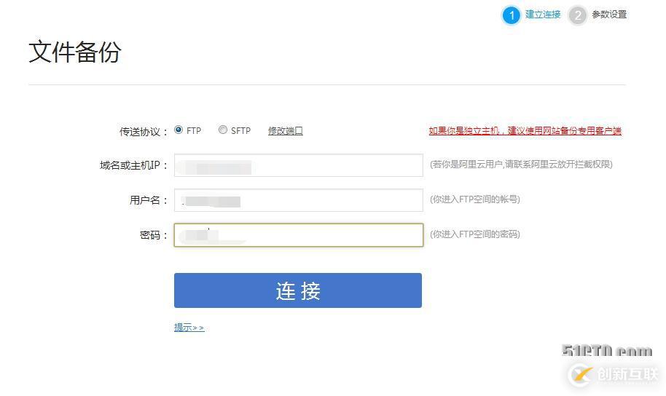
Task: Click into the 用户名 text field
Action: point(298,200)
